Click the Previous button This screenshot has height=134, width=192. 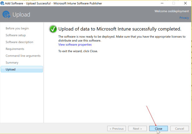pos(117,128)
